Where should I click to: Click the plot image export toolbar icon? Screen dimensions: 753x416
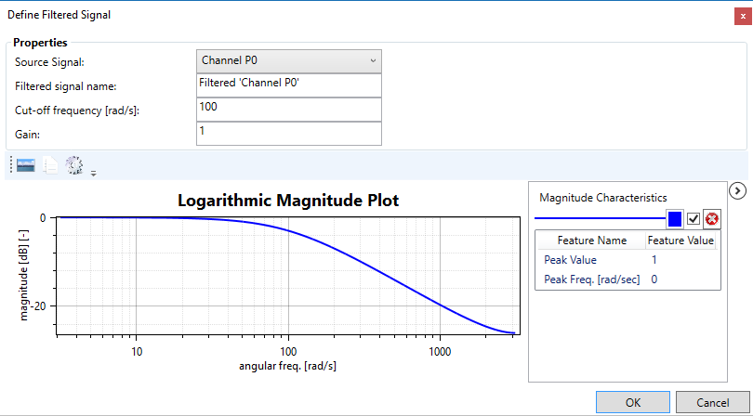tap(26, 164)
